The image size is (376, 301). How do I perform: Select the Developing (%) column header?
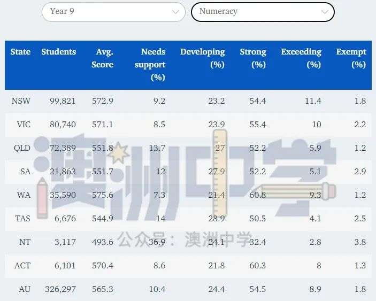point(203,58)
